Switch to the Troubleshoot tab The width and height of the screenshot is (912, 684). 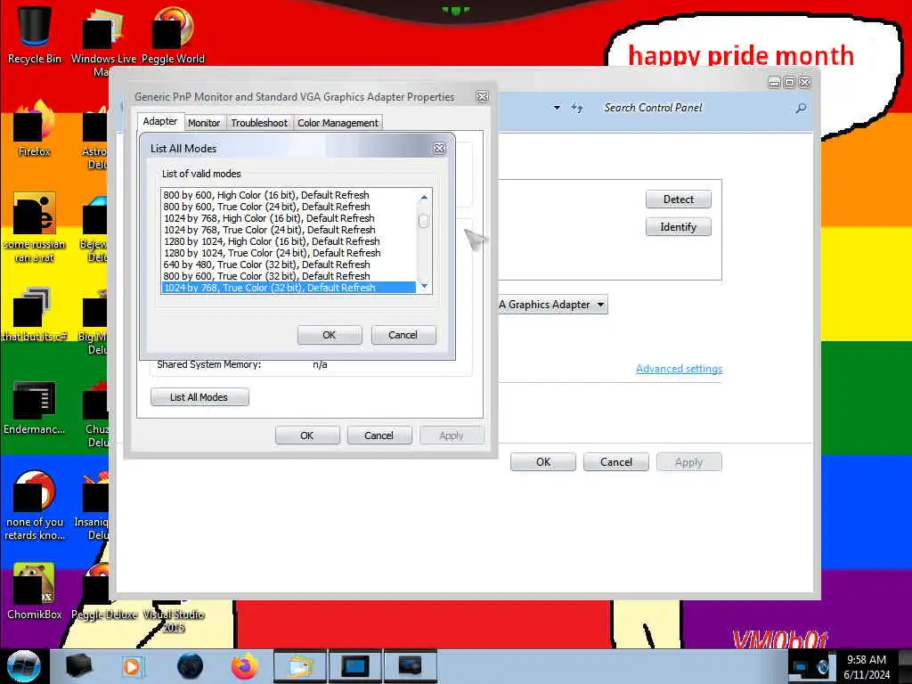(259, 123)
